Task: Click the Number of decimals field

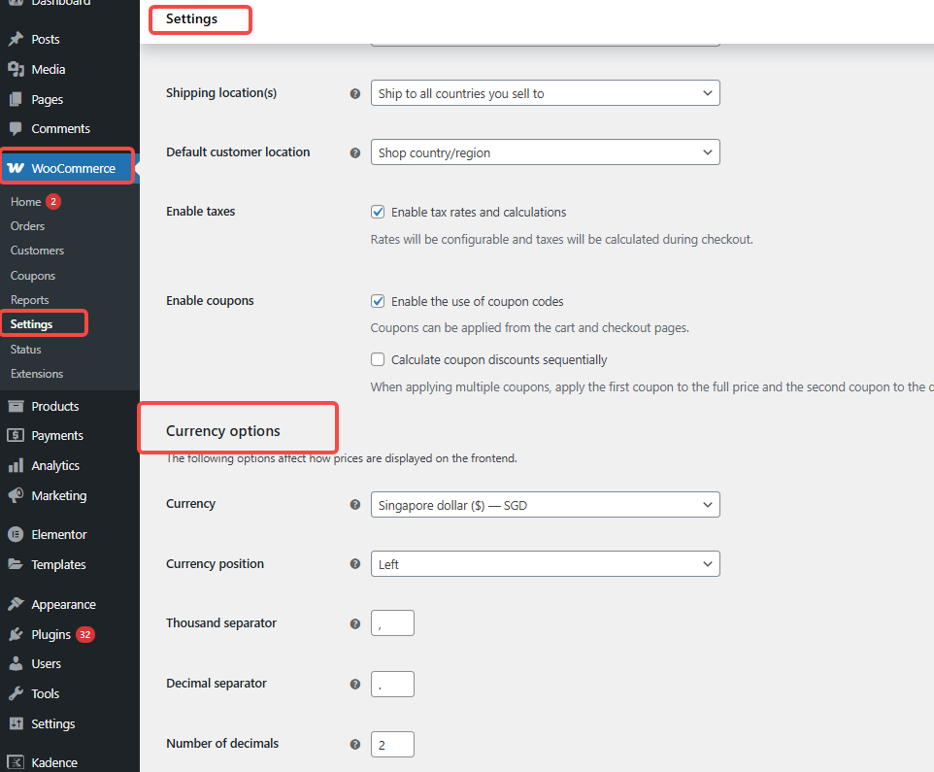Action: 392,745
